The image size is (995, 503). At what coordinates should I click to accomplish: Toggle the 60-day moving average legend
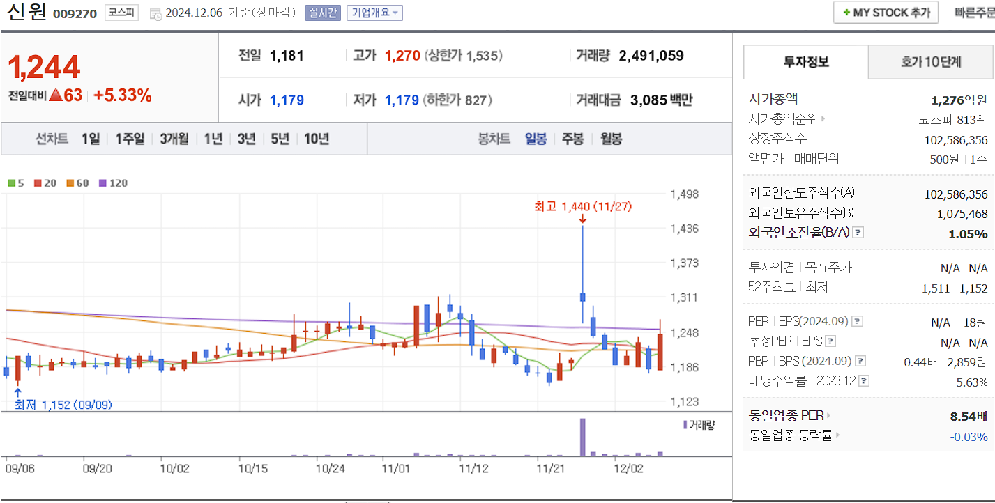click(77, 183)
